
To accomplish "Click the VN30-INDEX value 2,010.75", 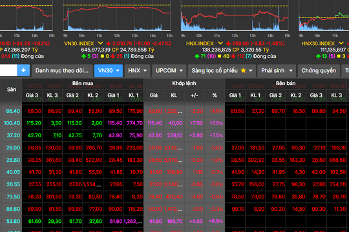I will click(x=122, y=44).
